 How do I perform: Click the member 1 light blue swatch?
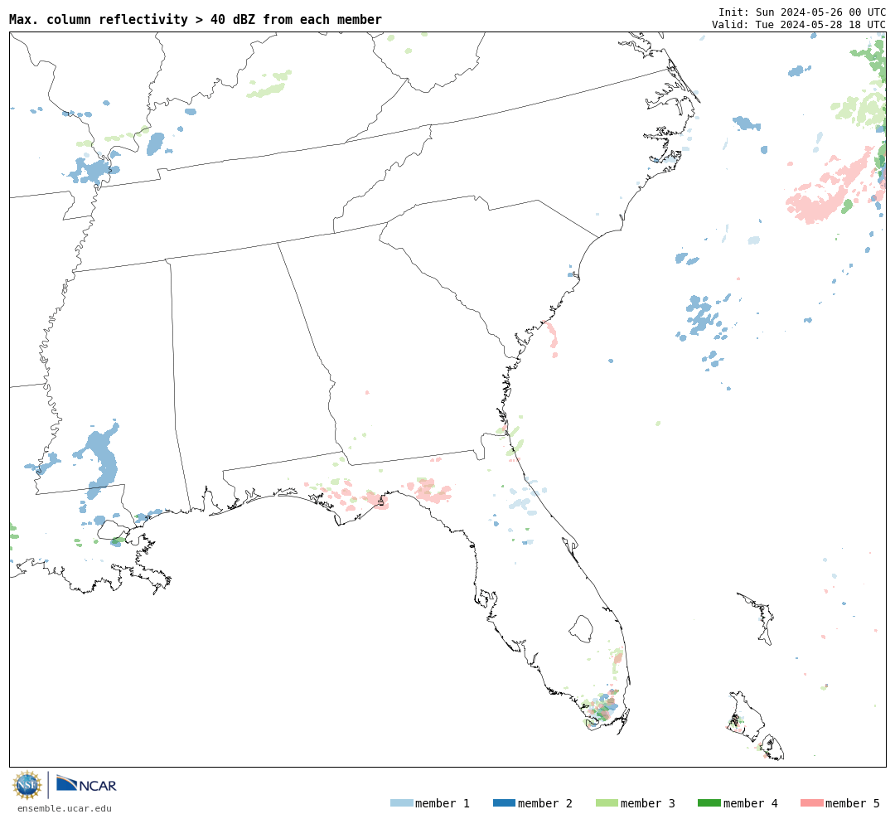(401, 803)
